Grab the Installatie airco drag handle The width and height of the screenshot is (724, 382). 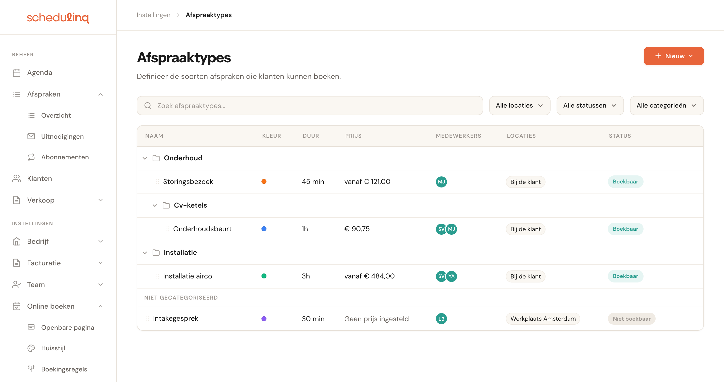(158, 276)
